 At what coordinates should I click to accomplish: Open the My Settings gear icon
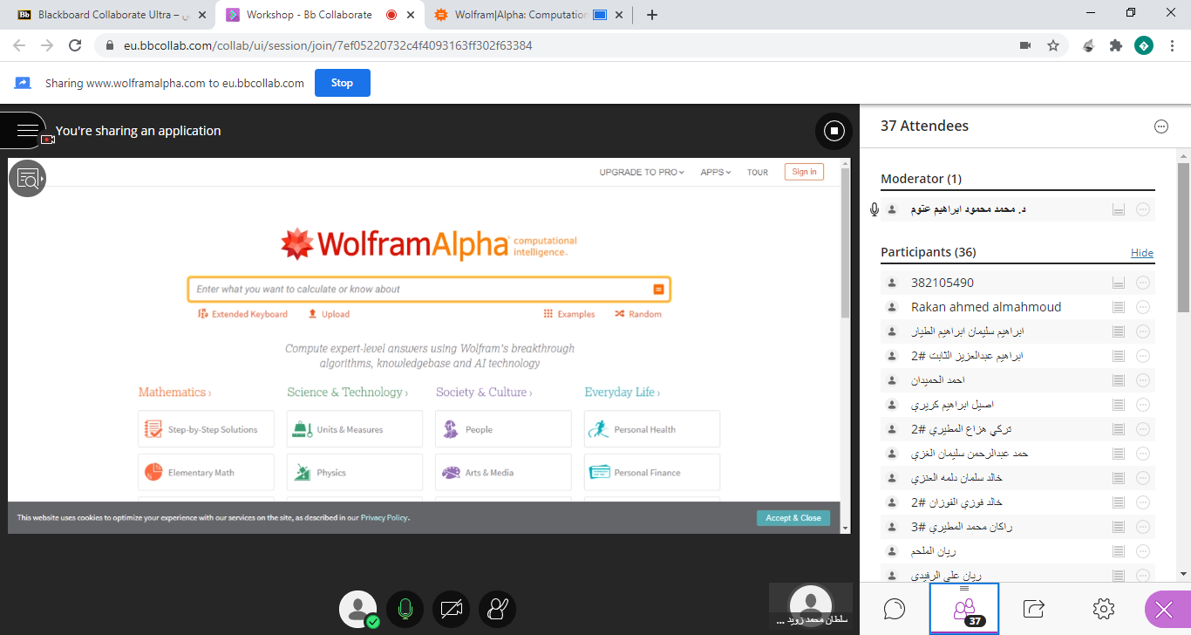coord(1104,609)
